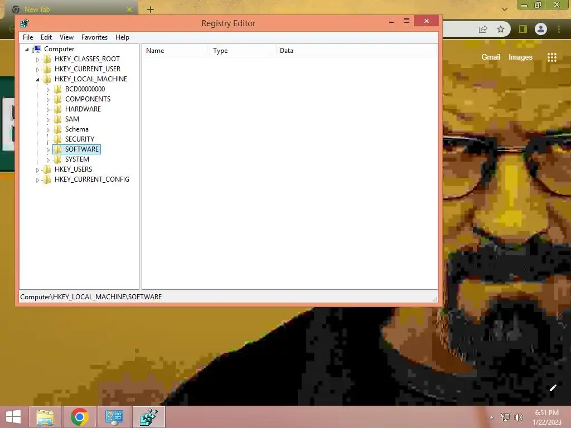Expand the HKEY_CURRENT_CONFIG key
Viewport: 571px width, 428px height.
pos(37,180)
